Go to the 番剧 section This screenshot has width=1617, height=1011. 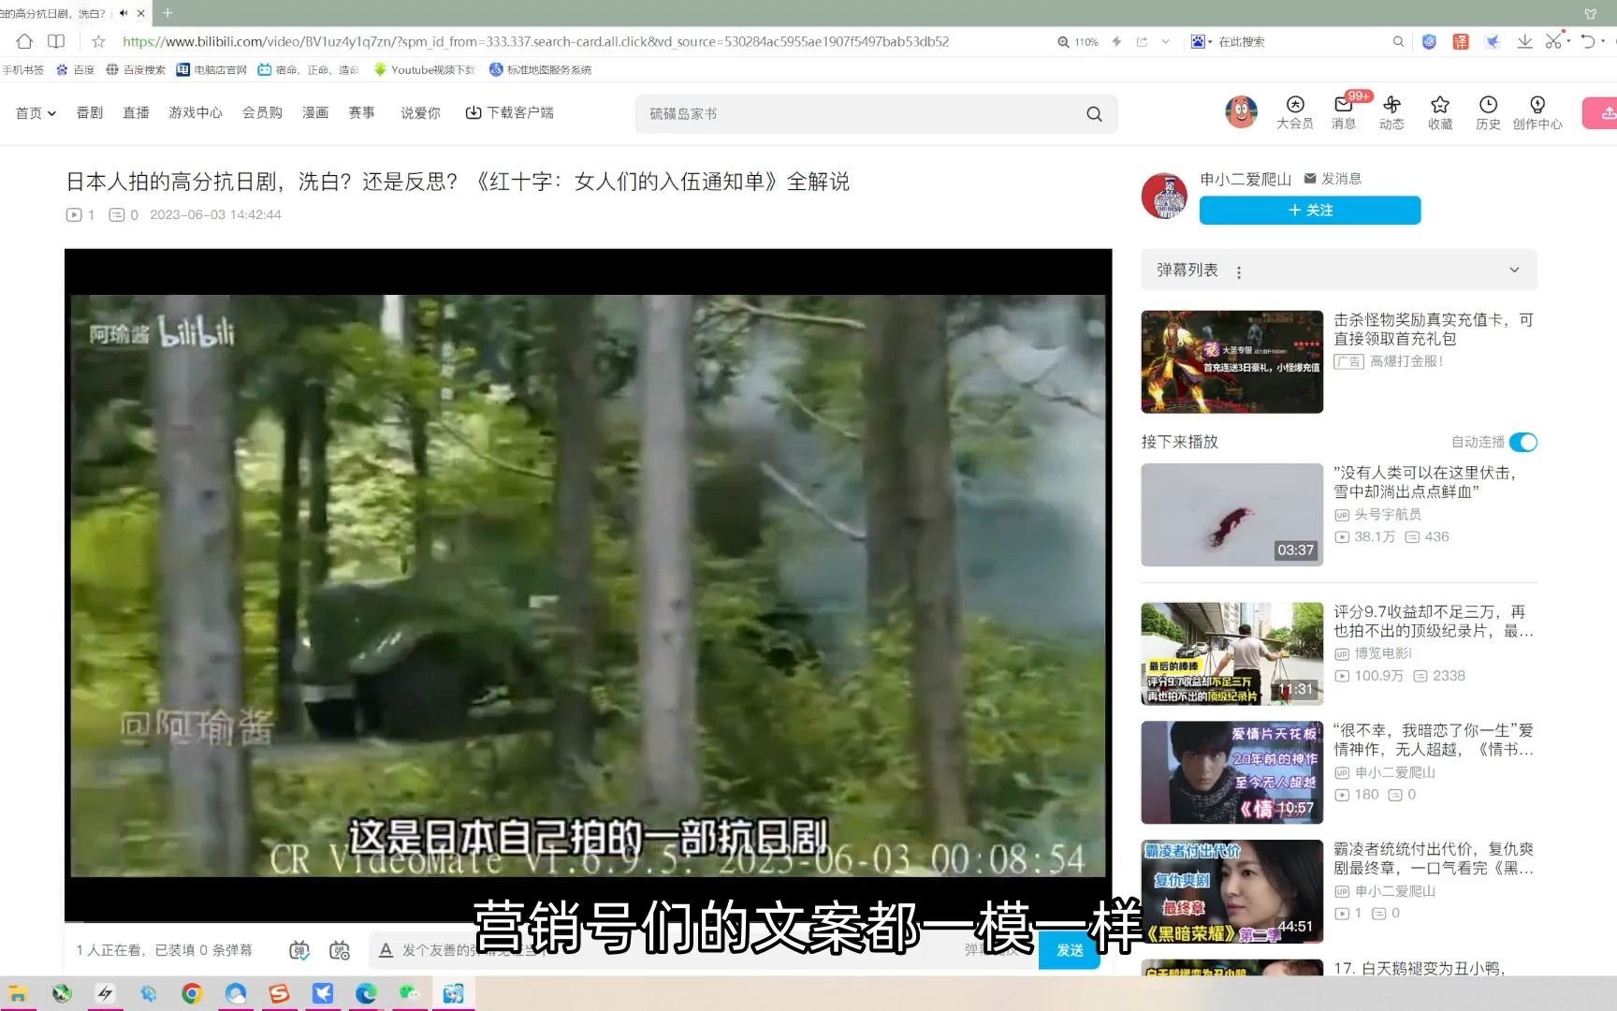click(x=89, y=112)
